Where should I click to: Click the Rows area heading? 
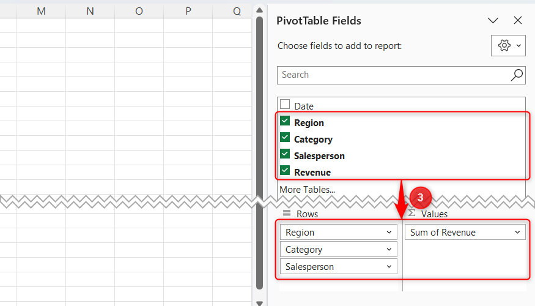[x=307, y=214]
